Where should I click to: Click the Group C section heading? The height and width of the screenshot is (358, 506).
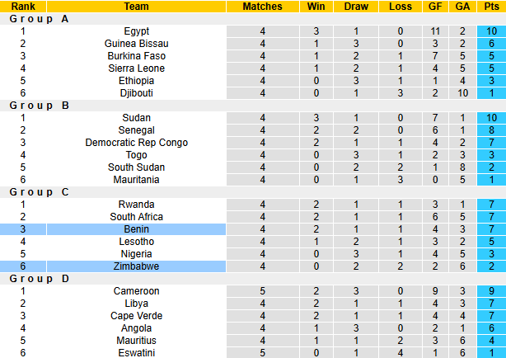click(x=36, y=192)
